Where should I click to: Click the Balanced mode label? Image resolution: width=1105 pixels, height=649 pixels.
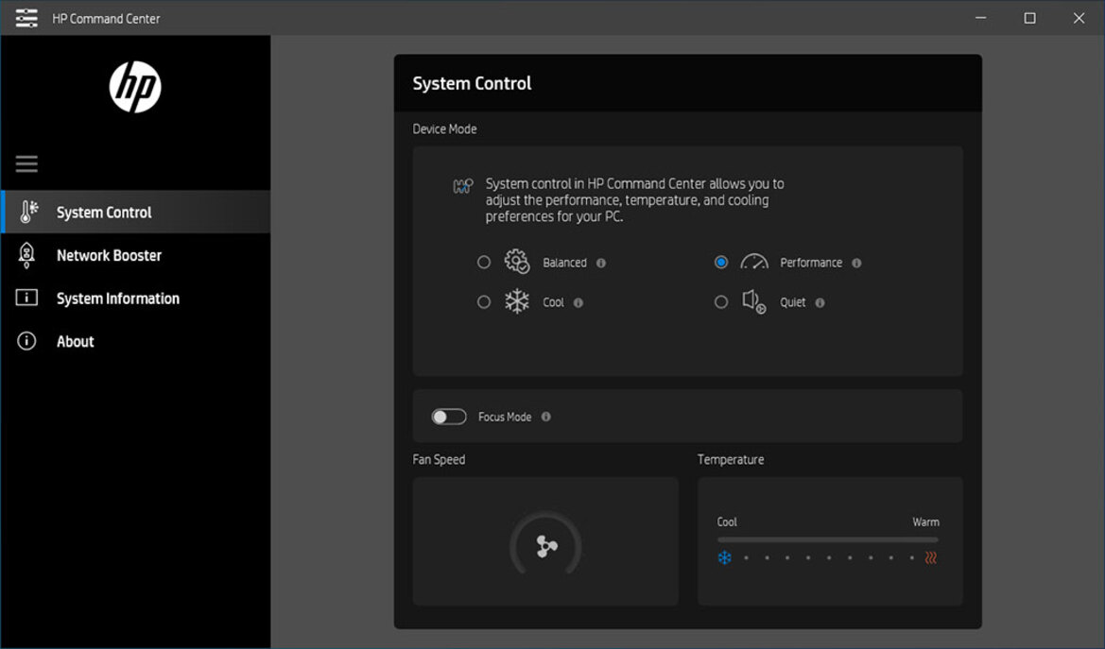point(564,262)
